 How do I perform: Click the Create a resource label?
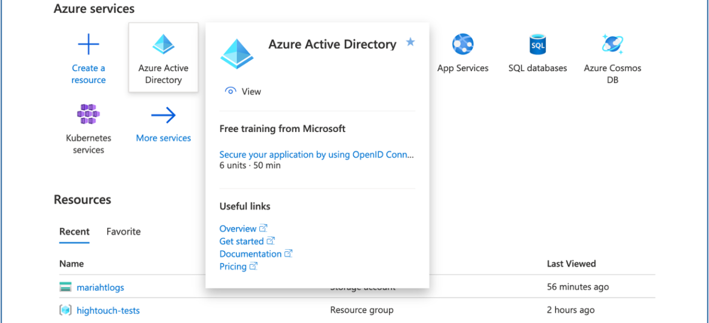[88, 74]
